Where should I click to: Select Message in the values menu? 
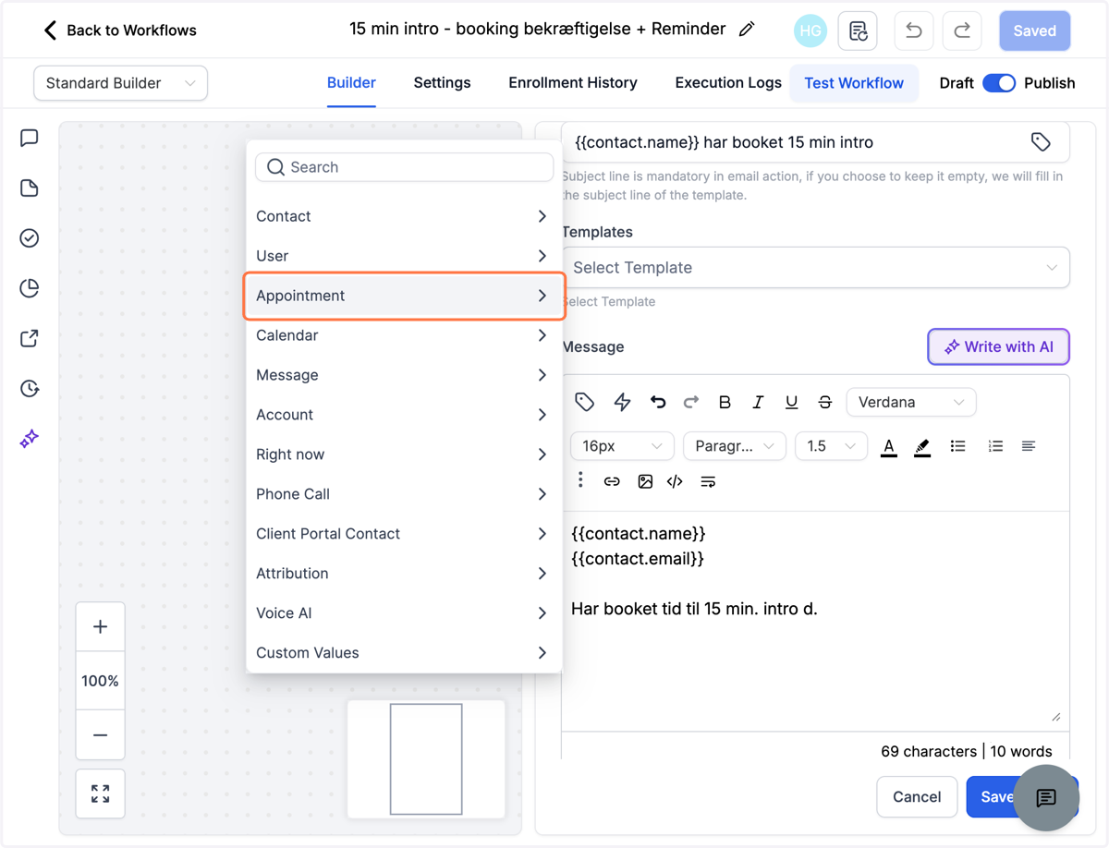pos(404,375)
